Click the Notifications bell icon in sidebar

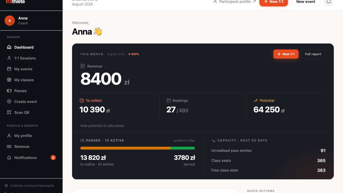[9, 158]
